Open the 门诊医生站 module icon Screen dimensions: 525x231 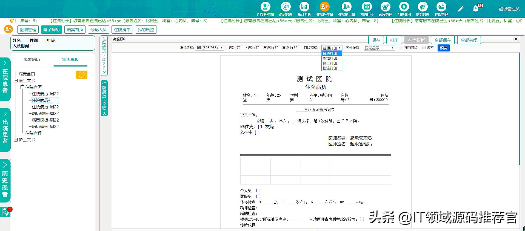[265, 8]
